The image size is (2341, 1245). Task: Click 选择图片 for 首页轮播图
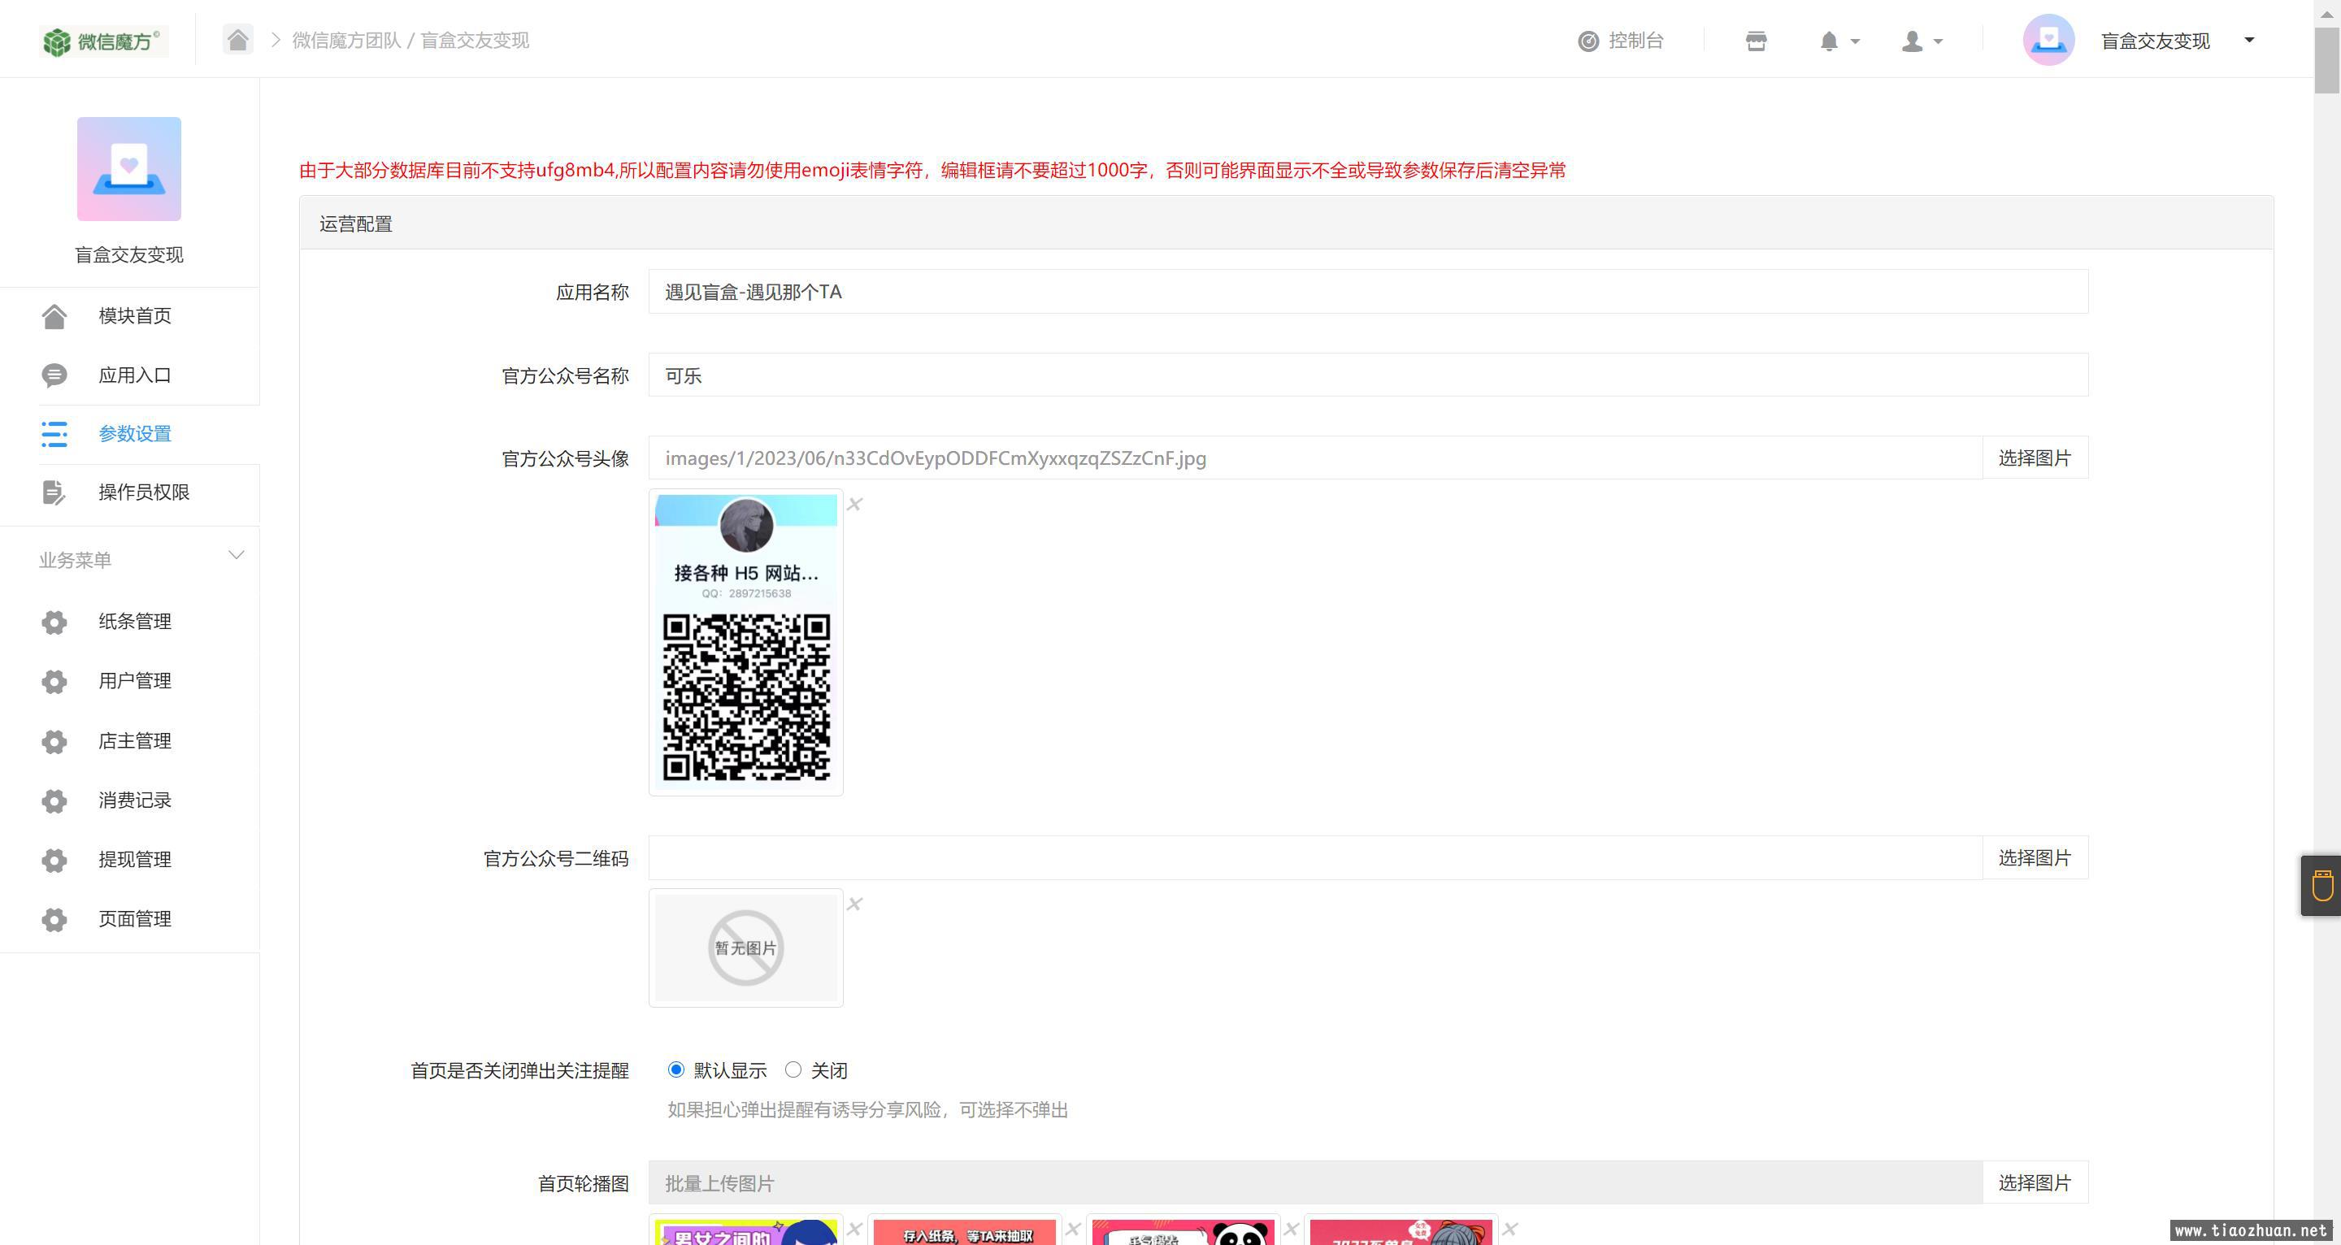click(x=2035, y=1183)
